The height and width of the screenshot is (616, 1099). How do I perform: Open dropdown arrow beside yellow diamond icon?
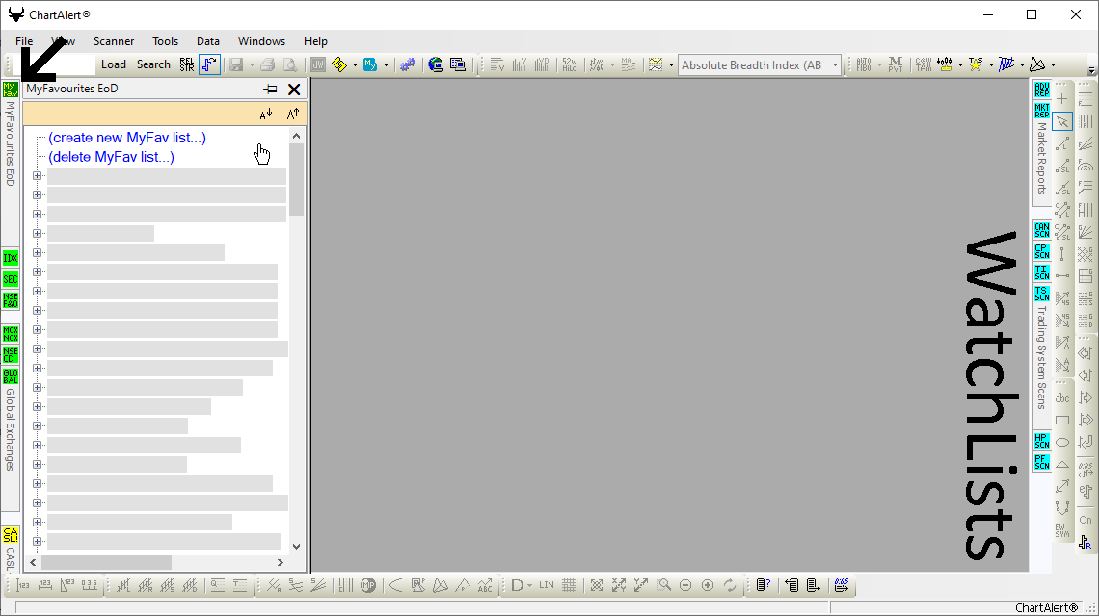point(355,65)
